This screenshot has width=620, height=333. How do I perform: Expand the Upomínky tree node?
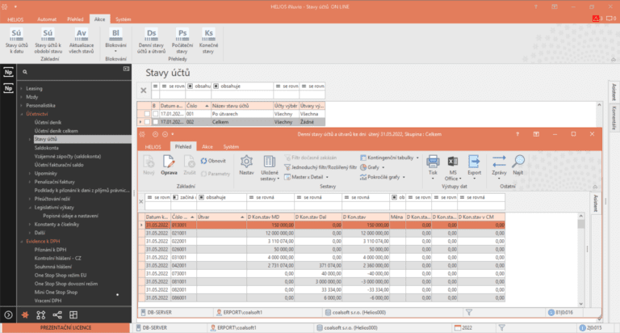30,174
